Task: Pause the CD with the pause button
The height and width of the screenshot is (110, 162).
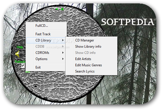Action: [71, 87]
